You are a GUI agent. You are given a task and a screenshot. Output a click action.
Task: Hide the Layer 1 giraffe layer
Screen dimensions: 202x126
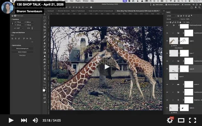[x=167, y=41]
